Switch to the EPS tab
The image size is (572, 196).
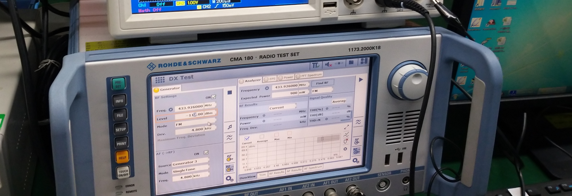pyautogui.click(x=270, y=79)
